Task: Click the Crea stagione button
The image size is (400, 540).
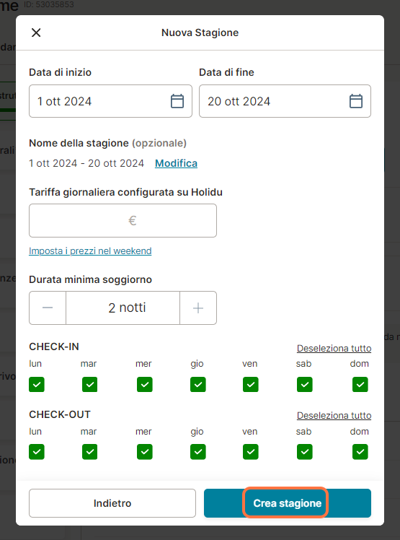Action: tap(288, 503)
